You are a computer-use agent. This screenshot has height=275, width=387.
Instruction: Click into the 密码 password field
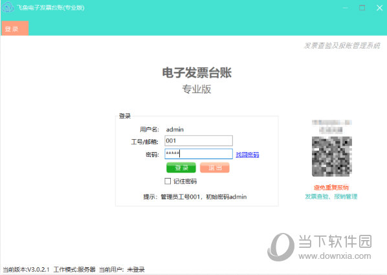pos(199,154)
